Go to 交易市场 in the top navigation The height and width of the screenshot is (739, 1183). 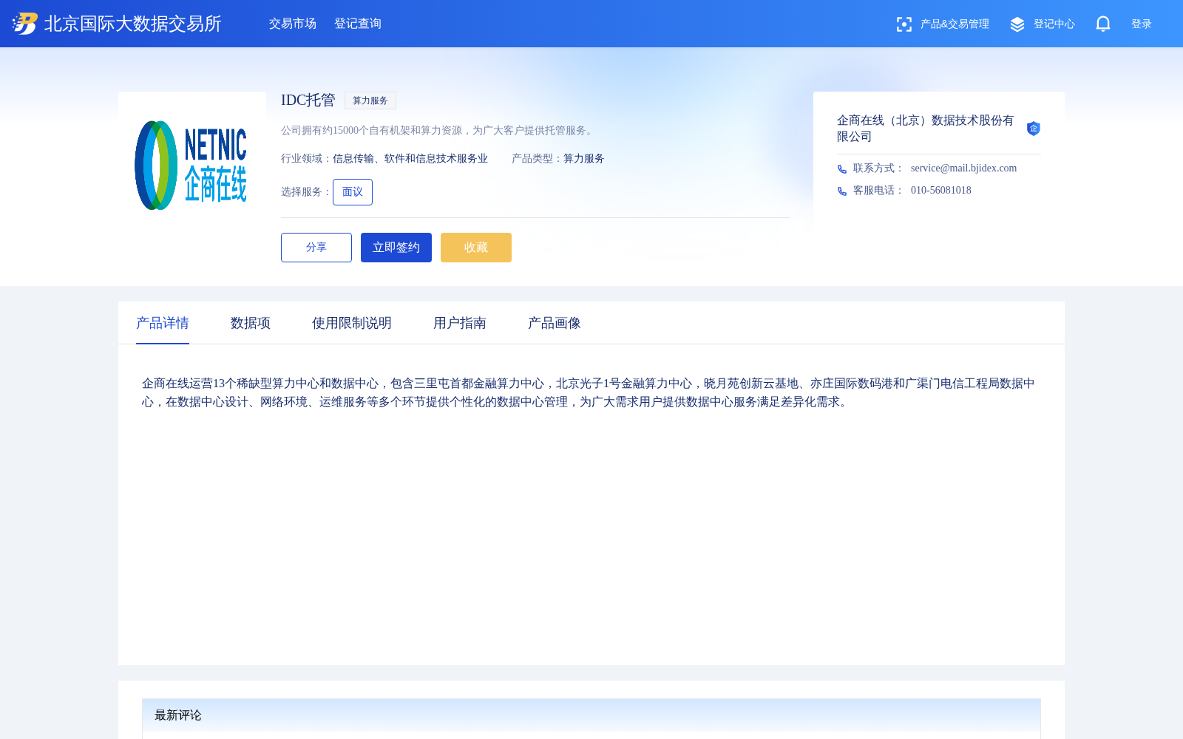(293, 24)
